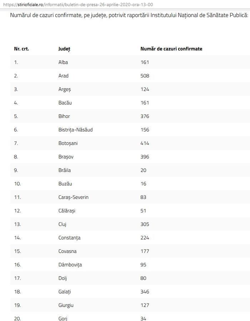Click the Dâmbovița county entry

point(70,265)
